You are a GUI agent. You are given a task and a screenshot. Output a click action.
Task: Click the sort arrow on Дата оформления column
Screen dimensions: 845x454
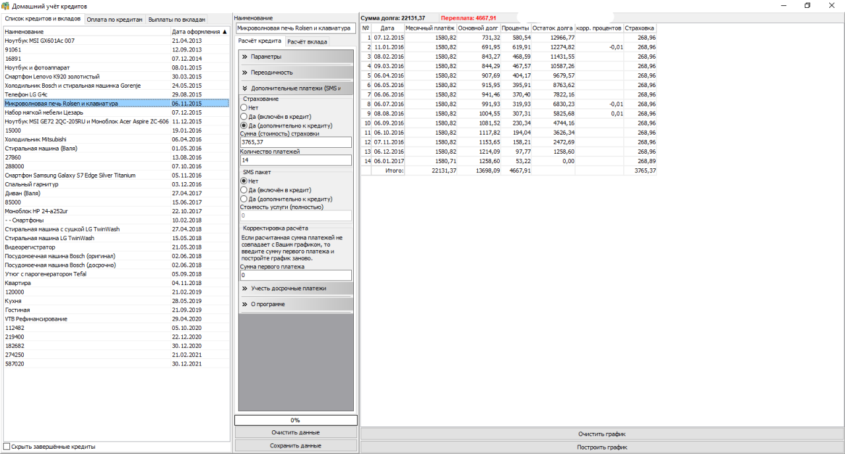(224, 32)
